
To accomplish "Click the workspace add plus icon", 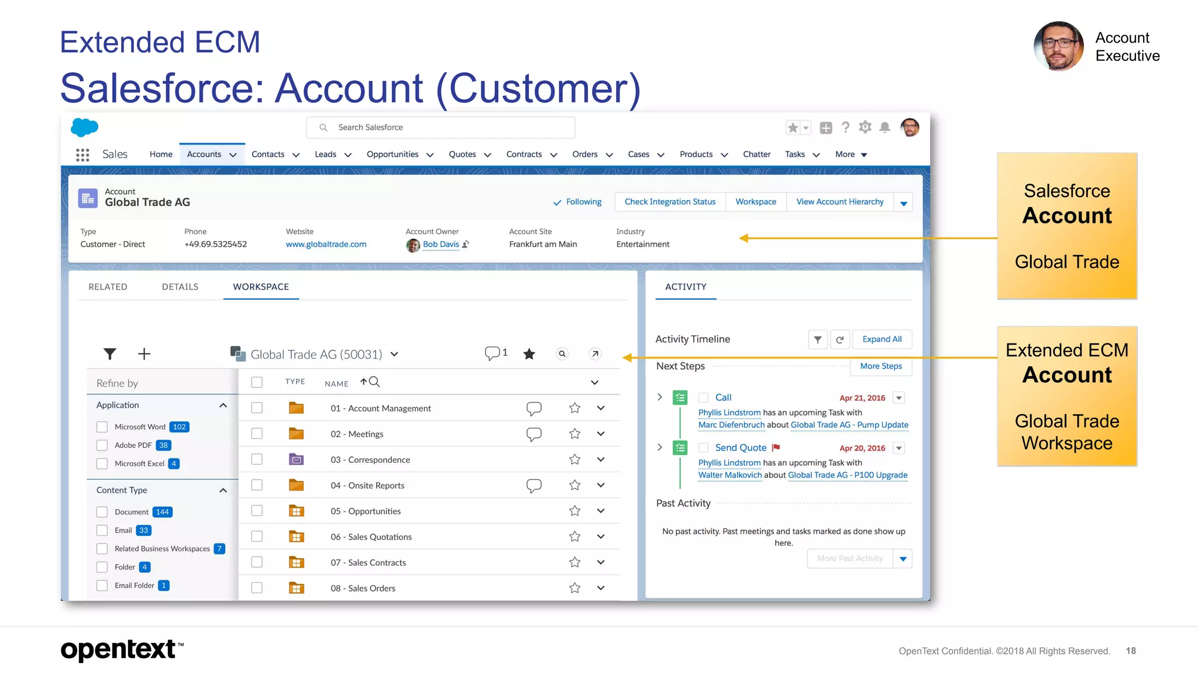I will coord(144,353).
